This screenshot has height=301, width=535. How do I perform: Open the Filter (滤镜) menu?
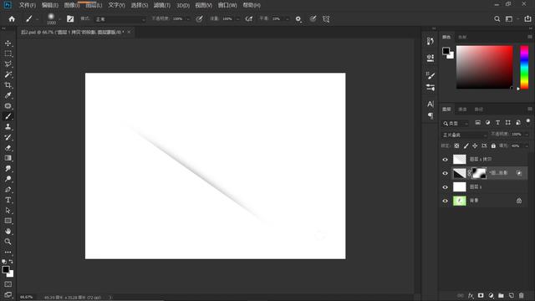point(161,5)
